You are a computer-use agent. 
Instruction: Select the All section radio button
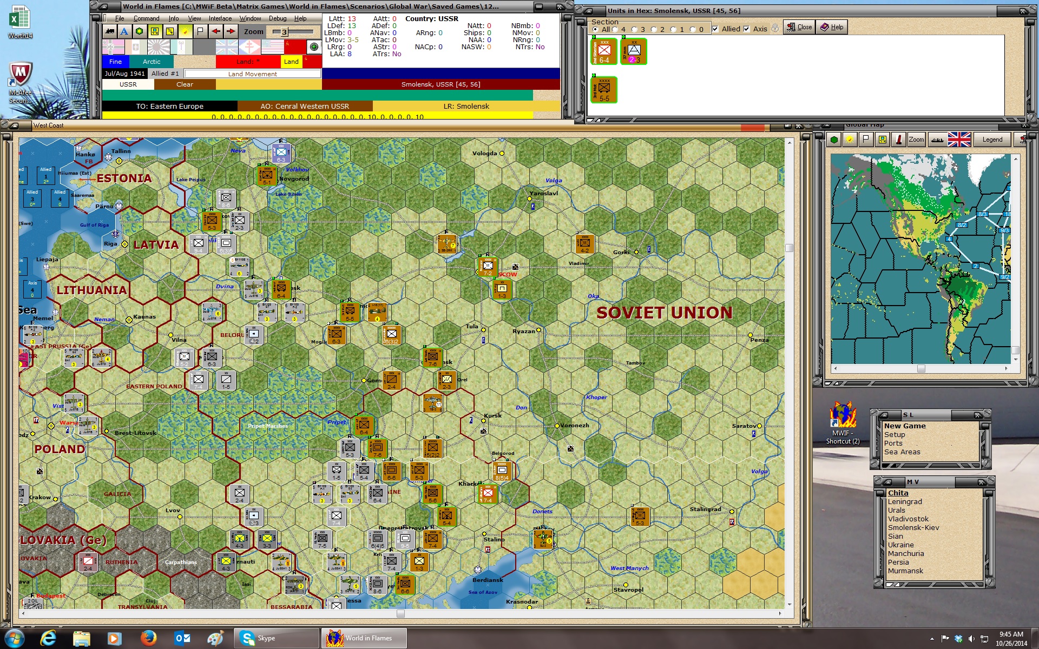pyautogui.click(x=595, y=29)
